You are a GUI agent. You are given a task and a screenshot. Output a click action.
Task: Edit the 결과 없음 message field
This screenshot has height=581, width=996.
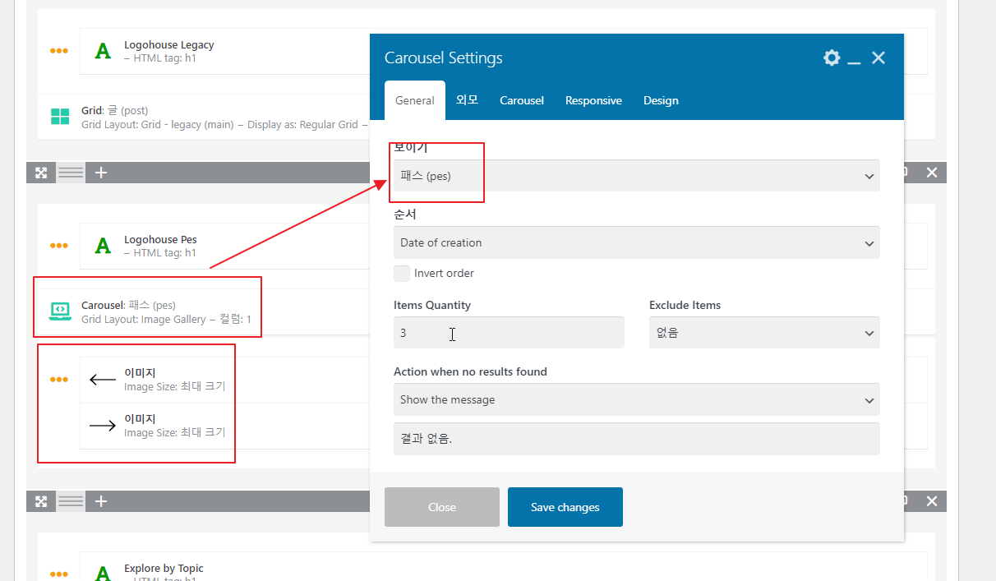pyautogui.click(x=636, y=439)
